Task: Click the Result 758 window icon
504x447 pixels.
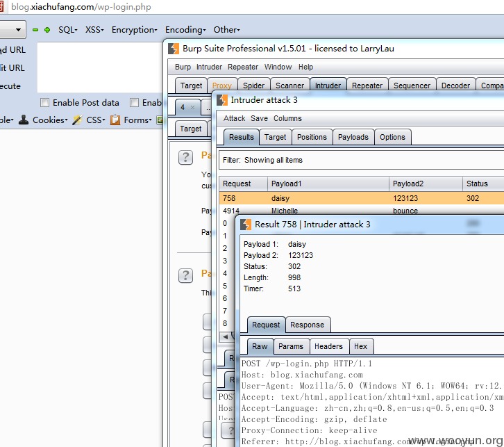Action: 246,225
